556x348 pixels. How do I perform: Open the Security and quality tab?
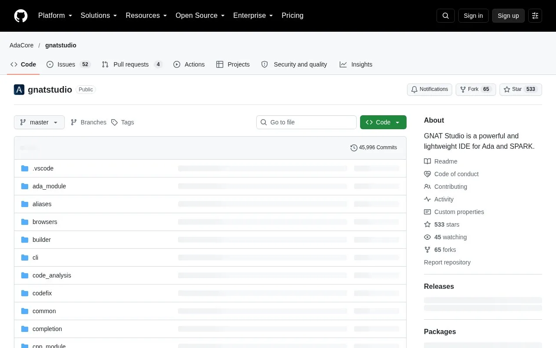tap(294, 64)
